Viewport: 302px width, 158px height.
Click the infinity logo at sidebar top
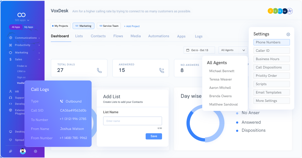click(22, 15)
